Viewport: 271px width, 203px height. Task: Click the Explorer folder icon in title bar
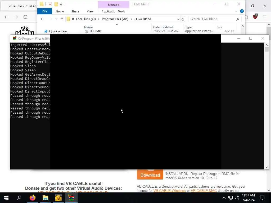[x=42, y=4]
